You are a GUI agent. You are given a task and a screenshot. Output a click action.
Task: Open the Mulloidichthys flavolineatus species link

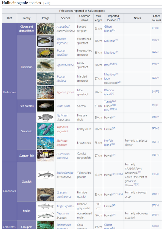click(x=65, y=175)
